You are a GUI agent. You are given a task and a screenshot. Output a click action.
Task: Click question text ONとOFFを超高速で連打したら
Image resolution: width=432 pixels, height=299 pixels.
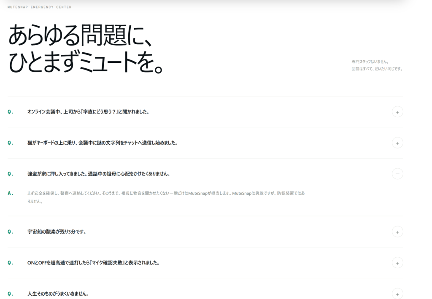pos(93,263)
